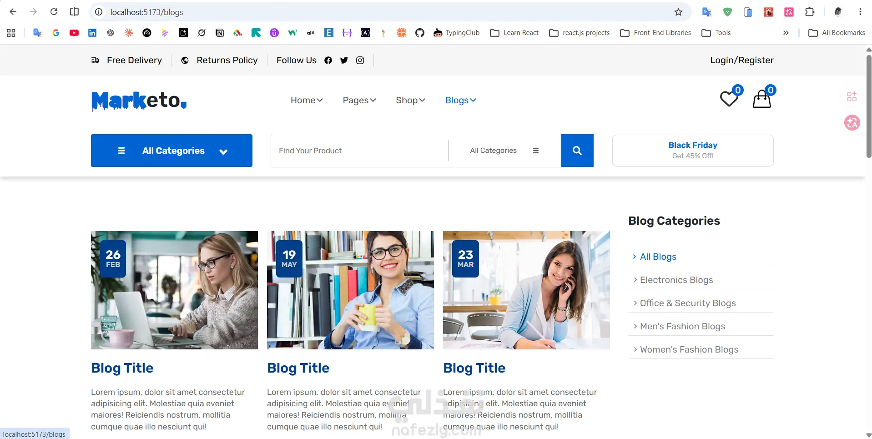Open Twitter icon next to Follow Us
The height and width of the screenshot is (439, 872).
click(x=344, y=61)
